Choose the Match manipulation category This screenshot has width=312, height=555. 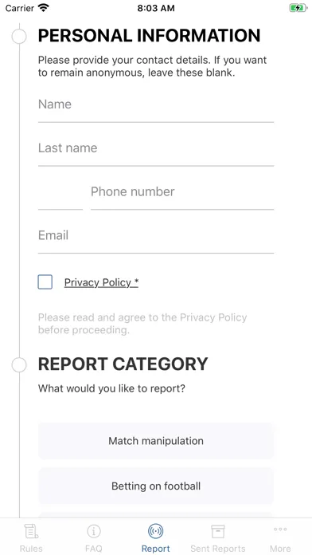pyautogui.click(x=156, y=441)
